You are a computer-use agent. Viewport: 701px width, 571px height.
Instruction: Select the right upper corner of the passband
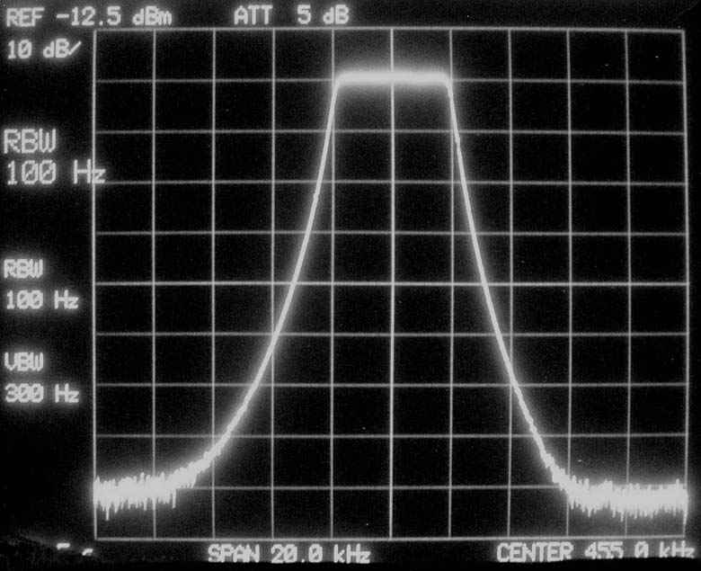(x=447, y=81)
